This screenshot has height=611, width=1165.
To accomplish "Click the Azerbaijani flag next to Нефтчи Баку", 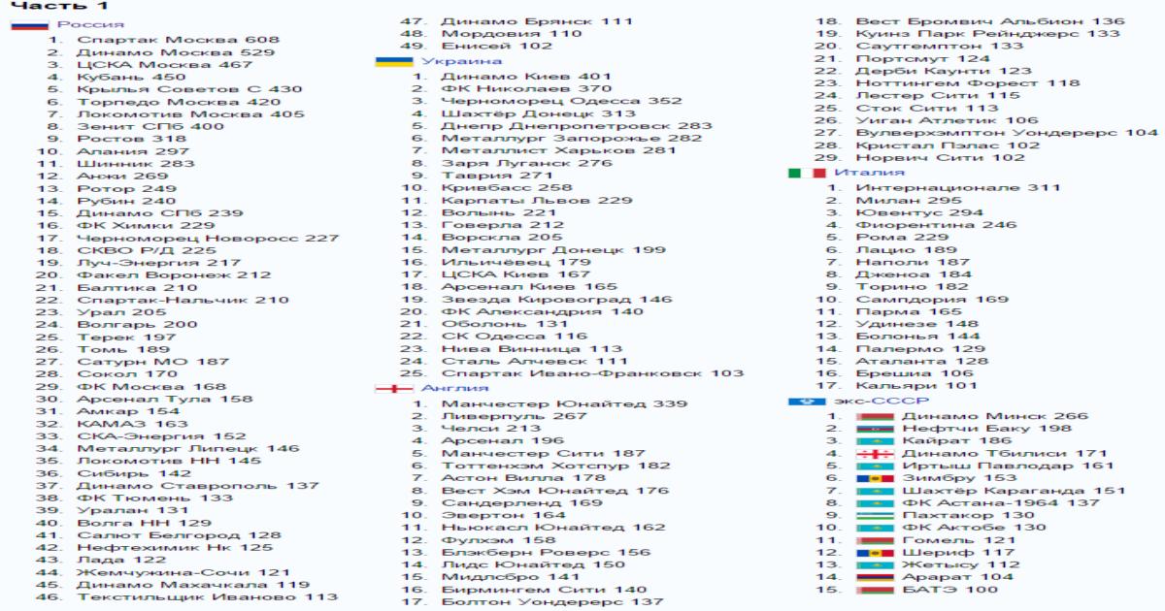I will pos(875,429).
